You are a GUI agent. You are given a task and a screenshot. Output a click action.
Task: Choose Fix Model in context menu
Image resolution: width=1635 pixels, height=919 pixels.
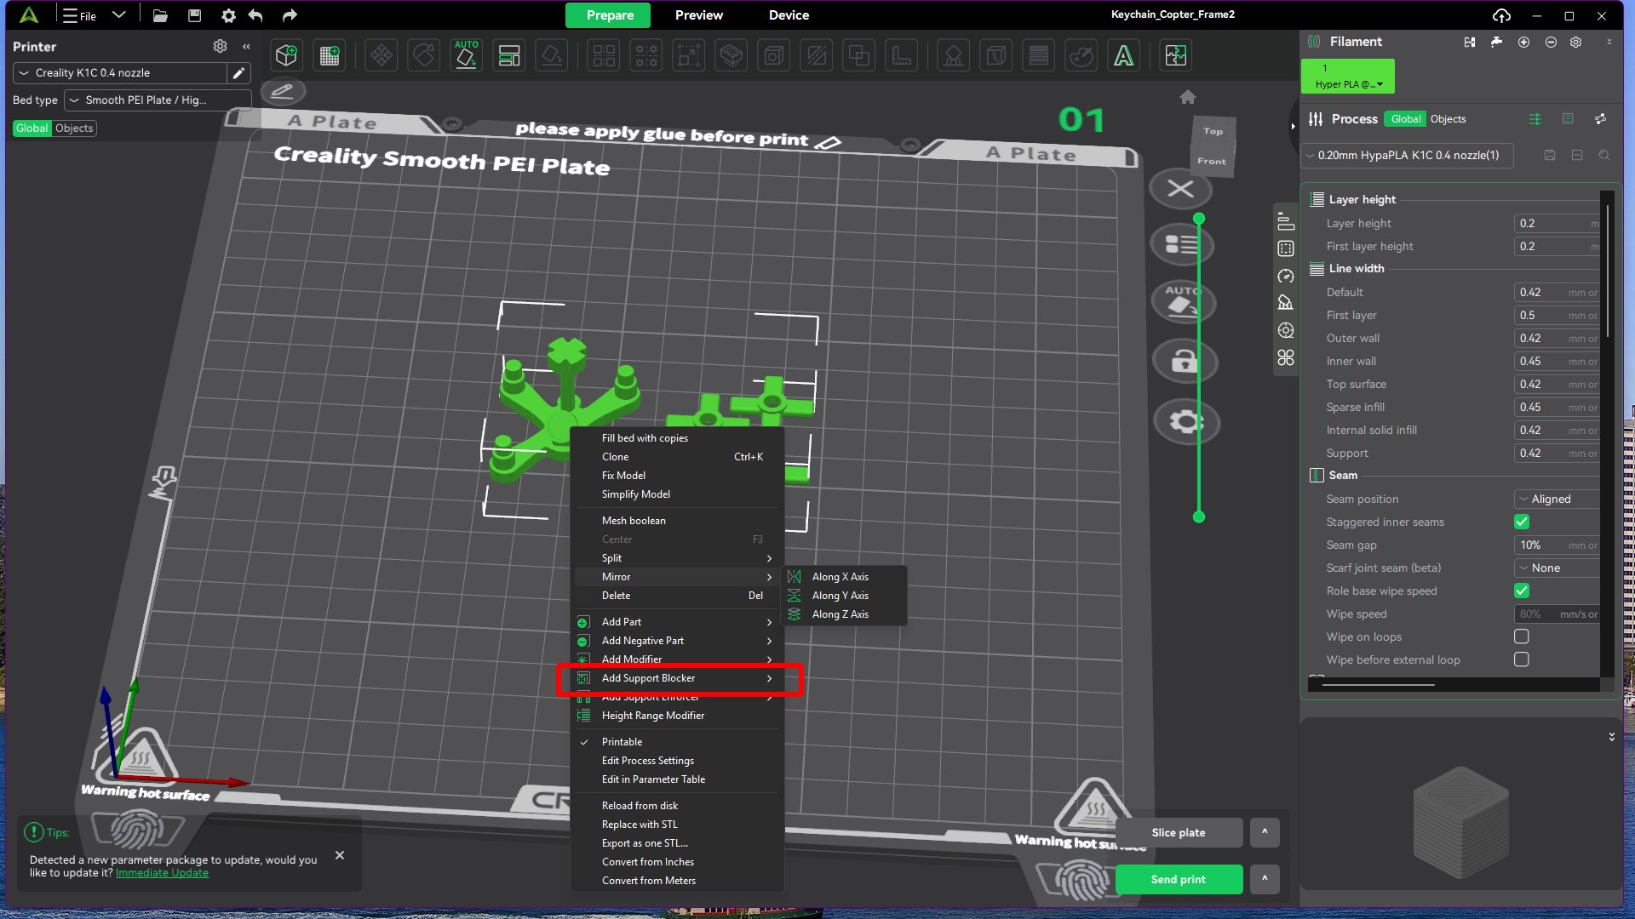click(x=677, y=476)
